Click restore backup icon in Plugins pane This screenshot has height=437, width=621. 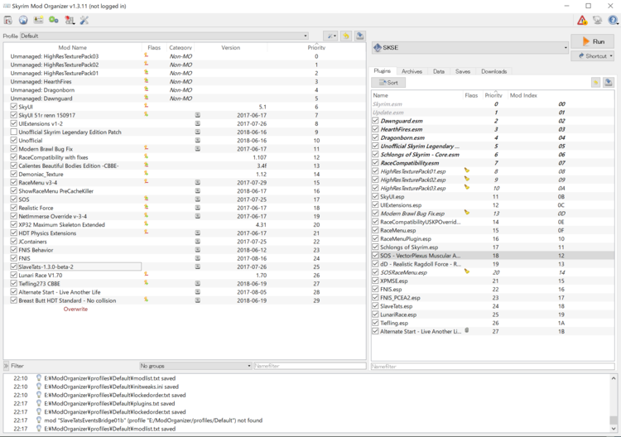[x=595, y=82]
